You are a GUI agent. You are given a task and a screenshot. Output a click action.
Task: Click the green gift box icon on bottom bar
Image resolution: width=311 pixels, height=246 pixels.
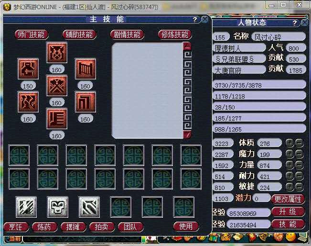tap(213, 237)
